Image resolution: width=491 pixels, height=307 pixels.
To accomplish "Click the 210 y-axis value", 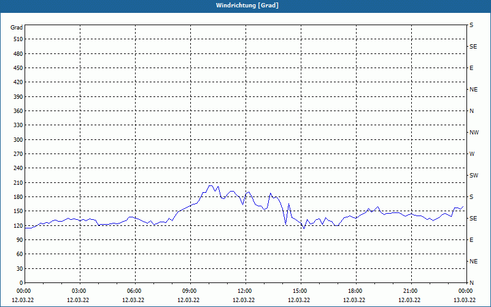I will (x=18, y=182).
